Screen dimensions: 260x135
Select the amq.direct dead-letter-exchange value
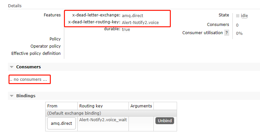(132, 15)
